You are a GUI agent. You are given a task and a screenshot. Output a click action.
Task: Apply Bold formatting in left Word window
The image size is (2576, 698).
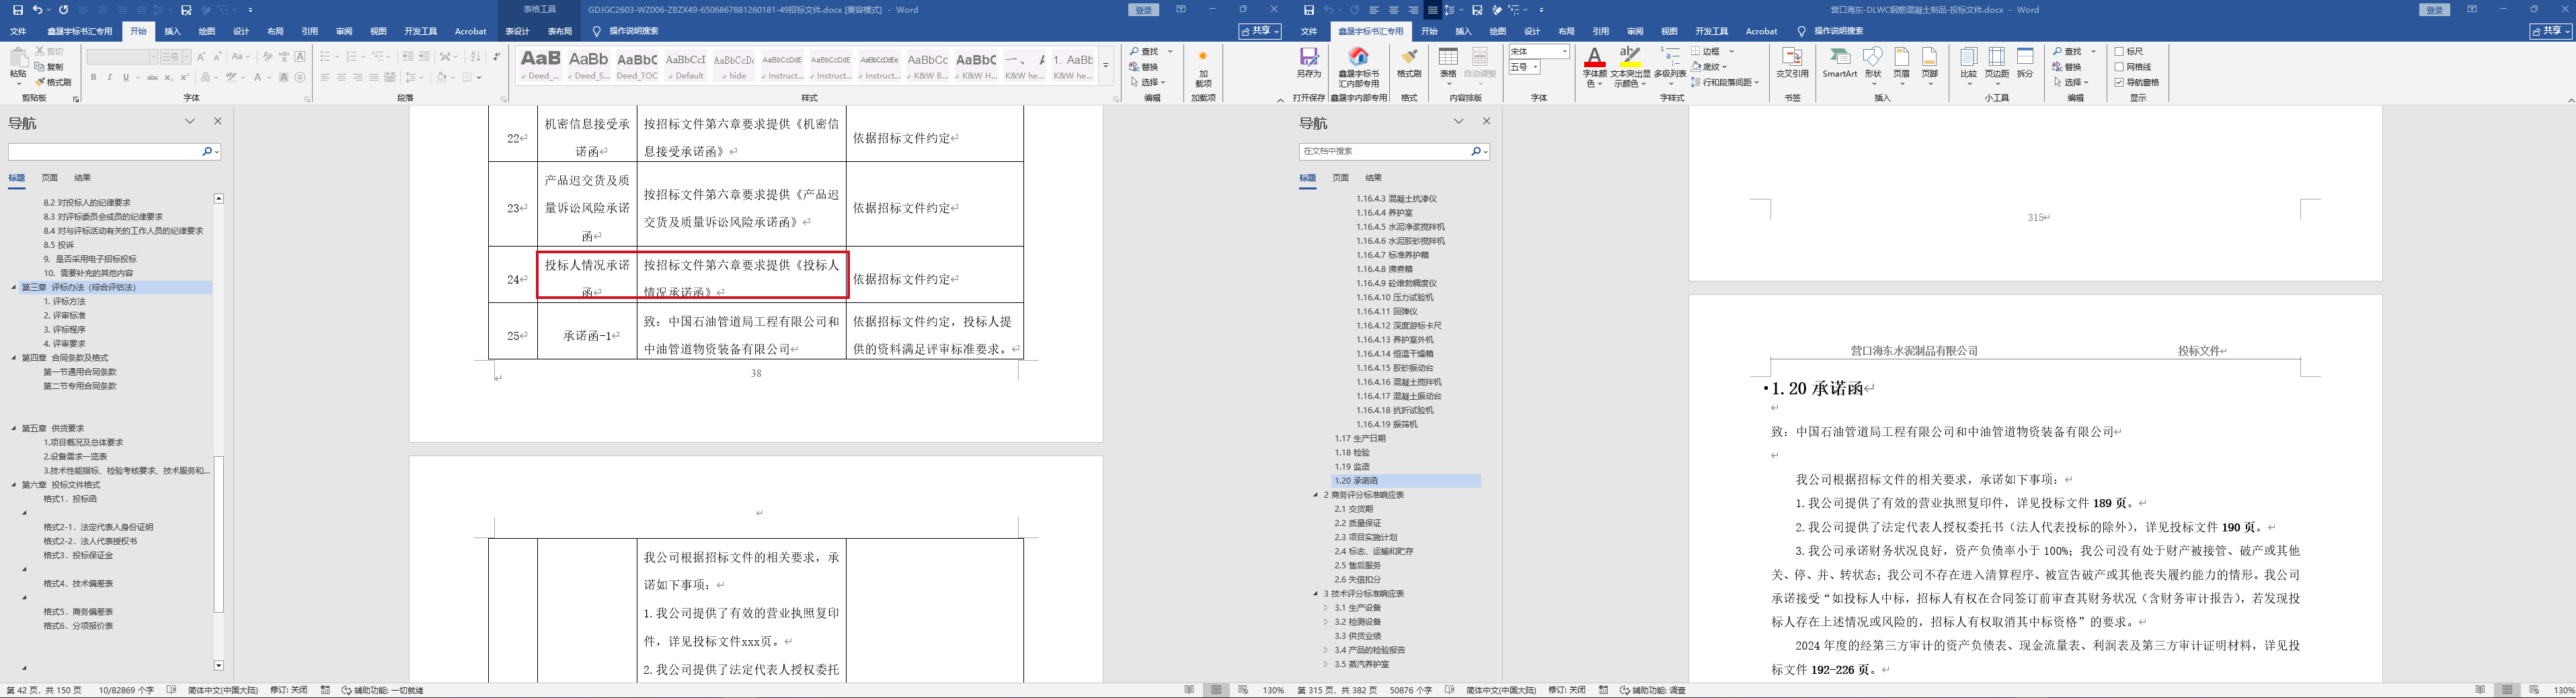pos(94,77)
